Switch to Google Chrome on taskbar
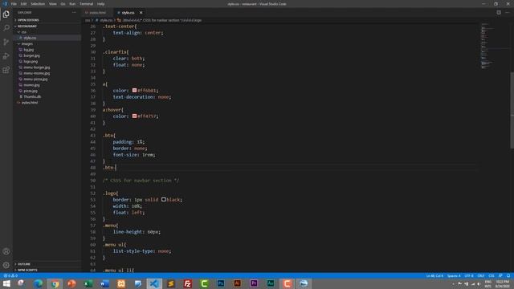 (x=55, y=283)
